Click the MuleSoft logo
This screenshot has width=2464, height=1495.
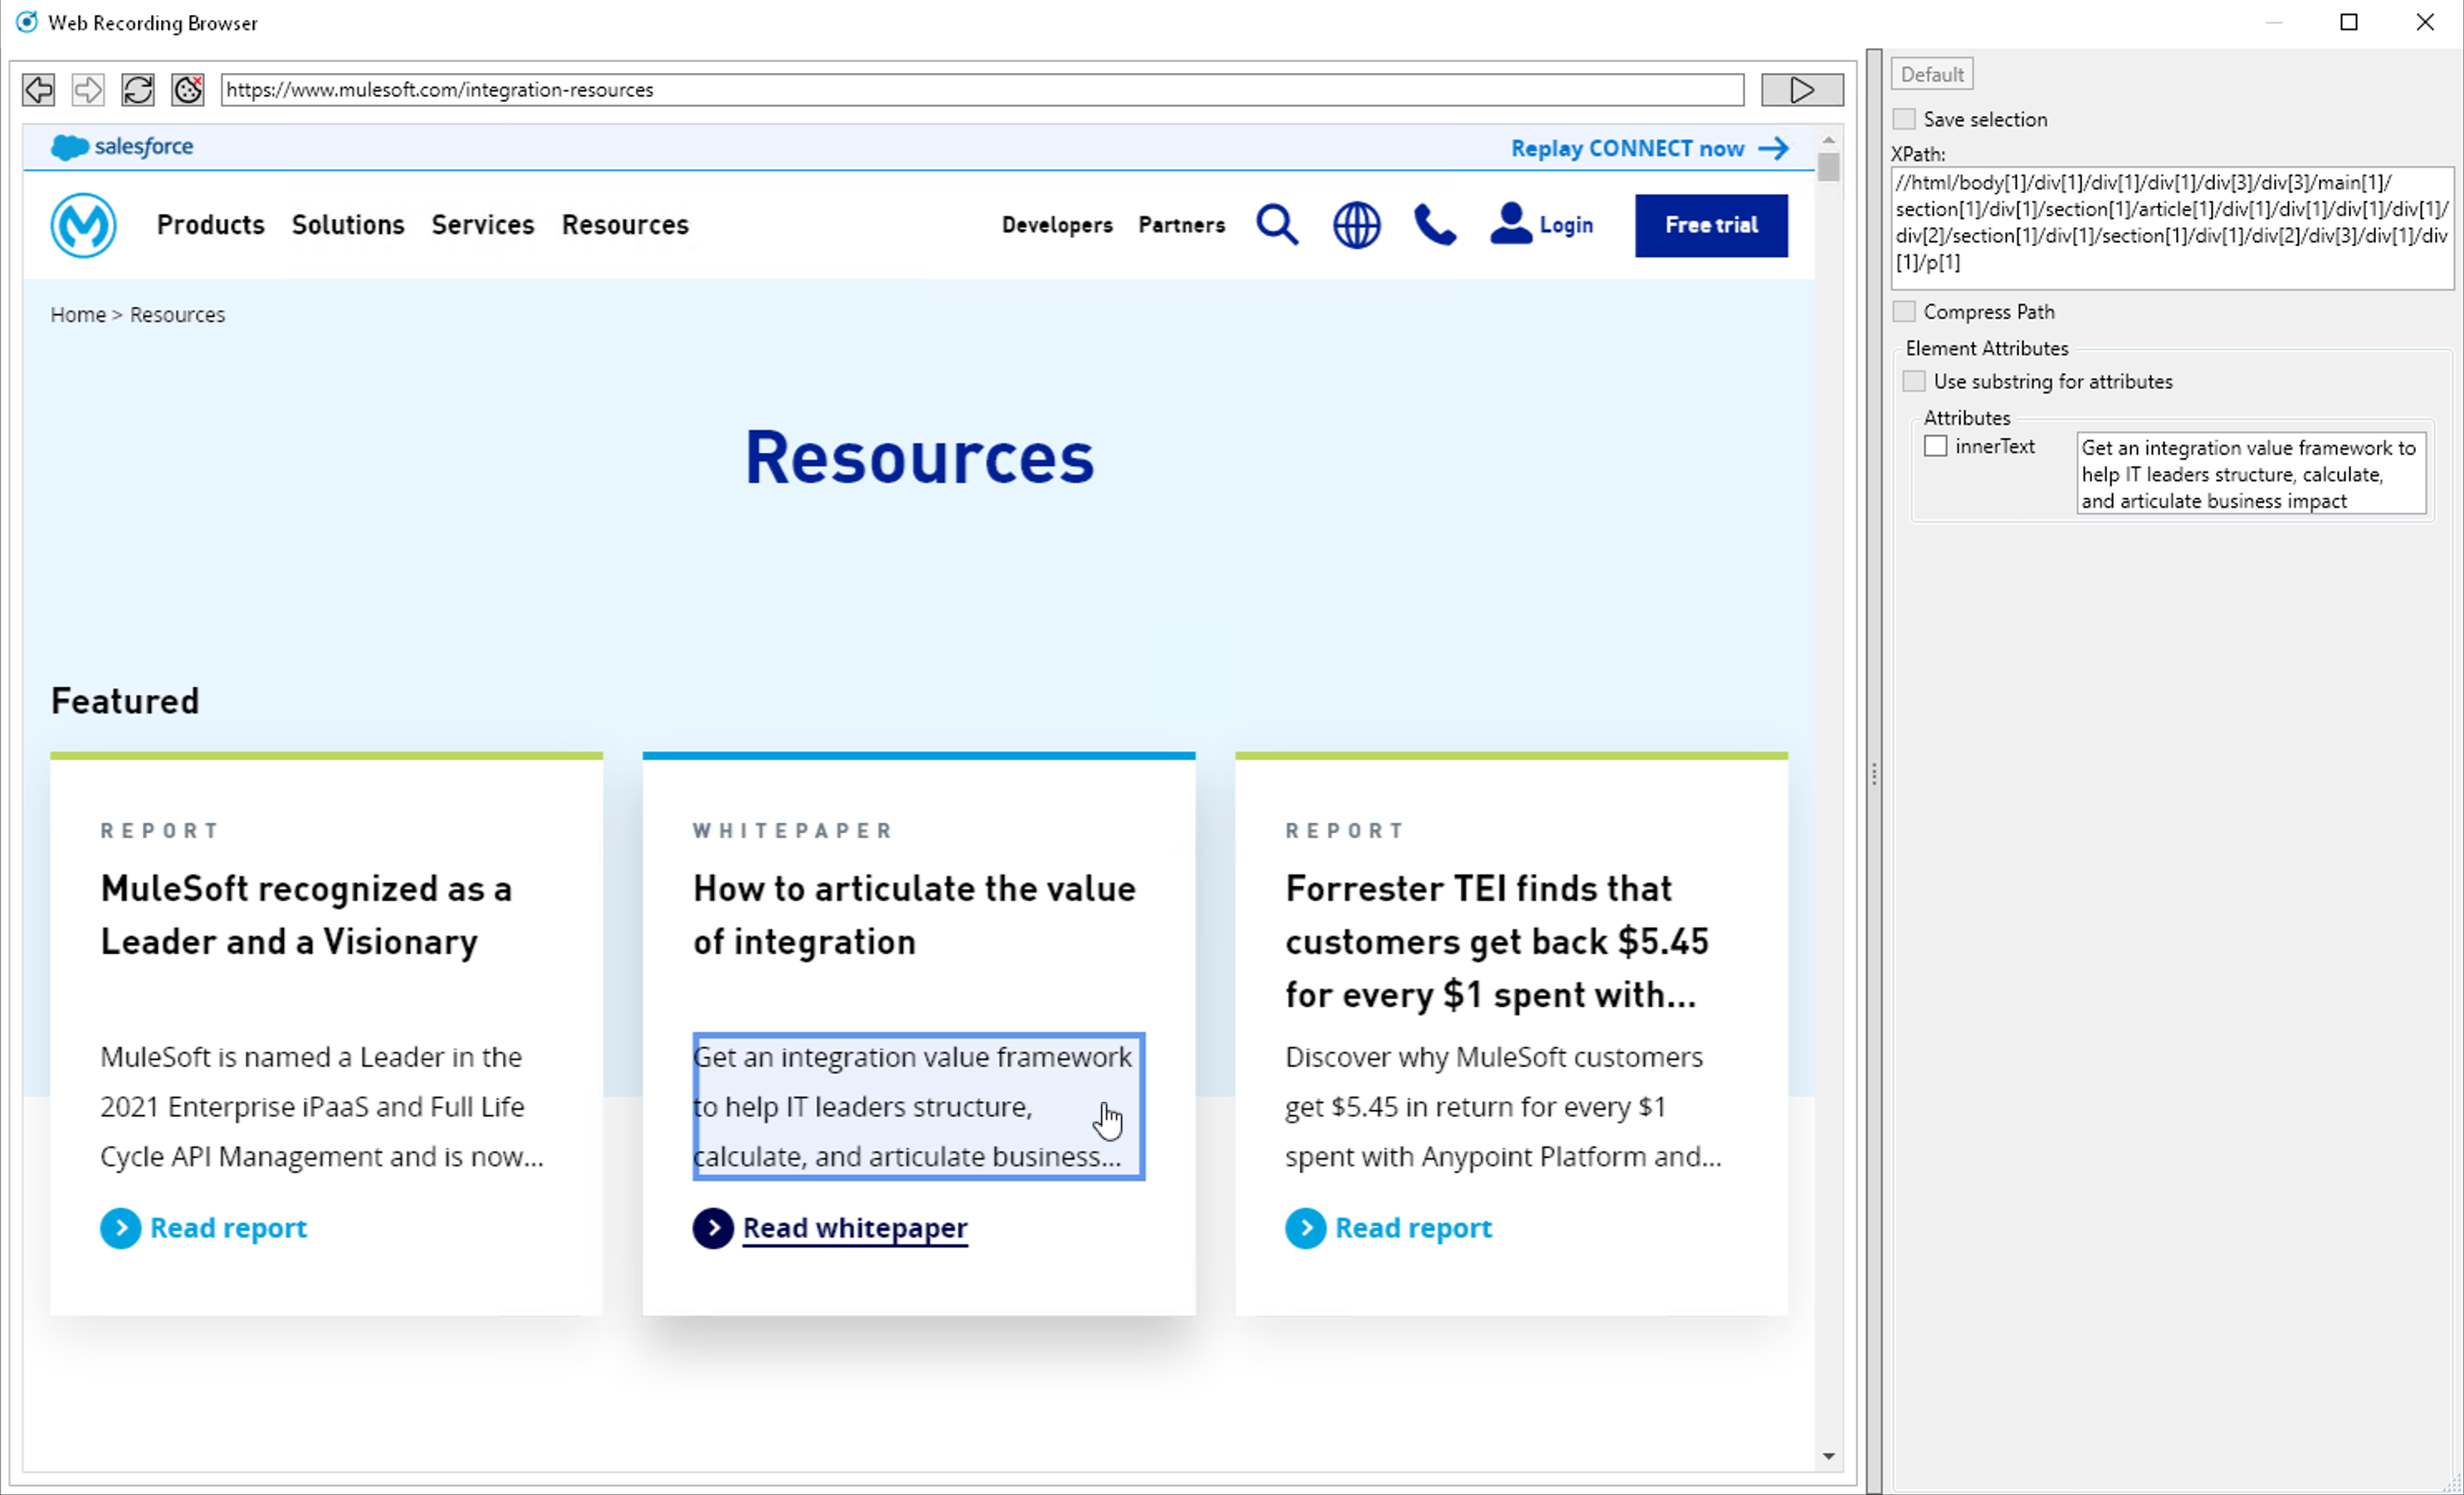(x=84, y=226)
